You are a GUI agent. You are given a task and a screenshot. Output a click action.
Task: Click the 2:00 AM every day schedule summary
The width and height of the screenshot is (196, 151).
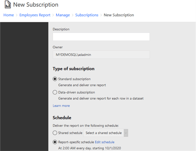pyautogui.click(x=89, y=148)
